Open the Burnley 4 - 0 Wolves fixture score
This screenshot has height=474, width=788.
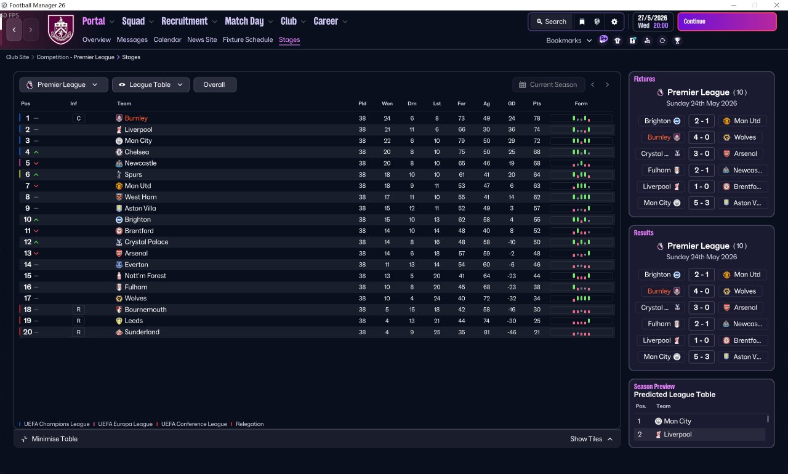coord(702,137)
